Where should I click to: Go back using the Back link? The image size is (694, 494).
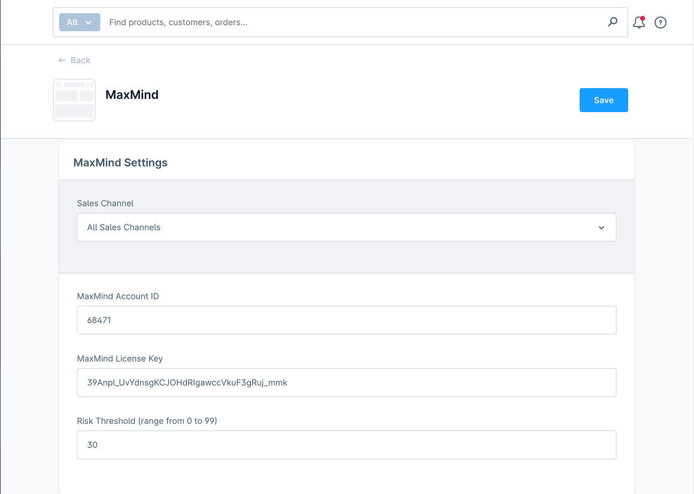80,60
